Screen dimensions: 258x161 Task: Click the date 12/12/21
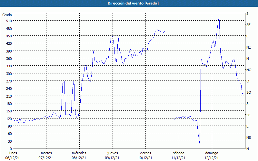(x=212, y=158)
